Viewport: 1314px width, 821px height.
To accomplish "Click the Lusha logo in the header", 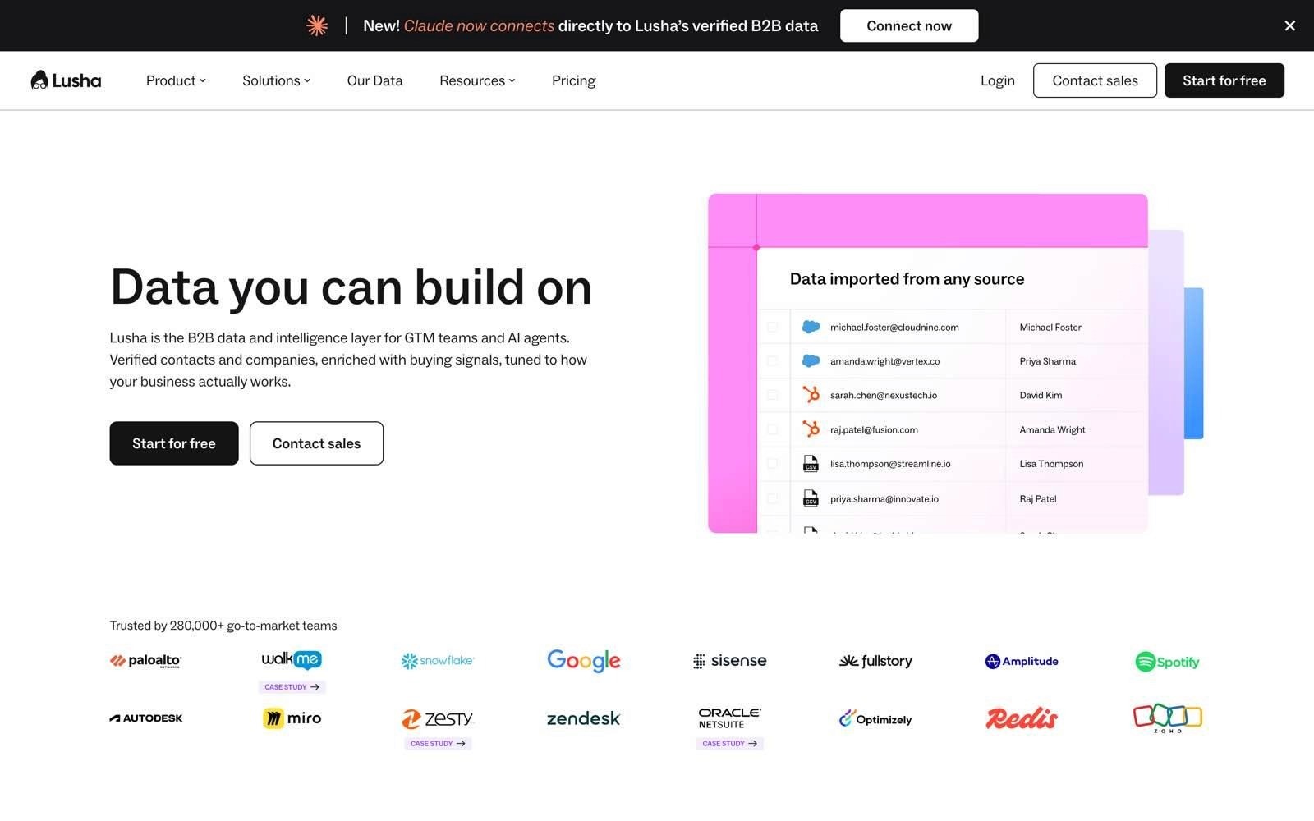I will [66, 80].
